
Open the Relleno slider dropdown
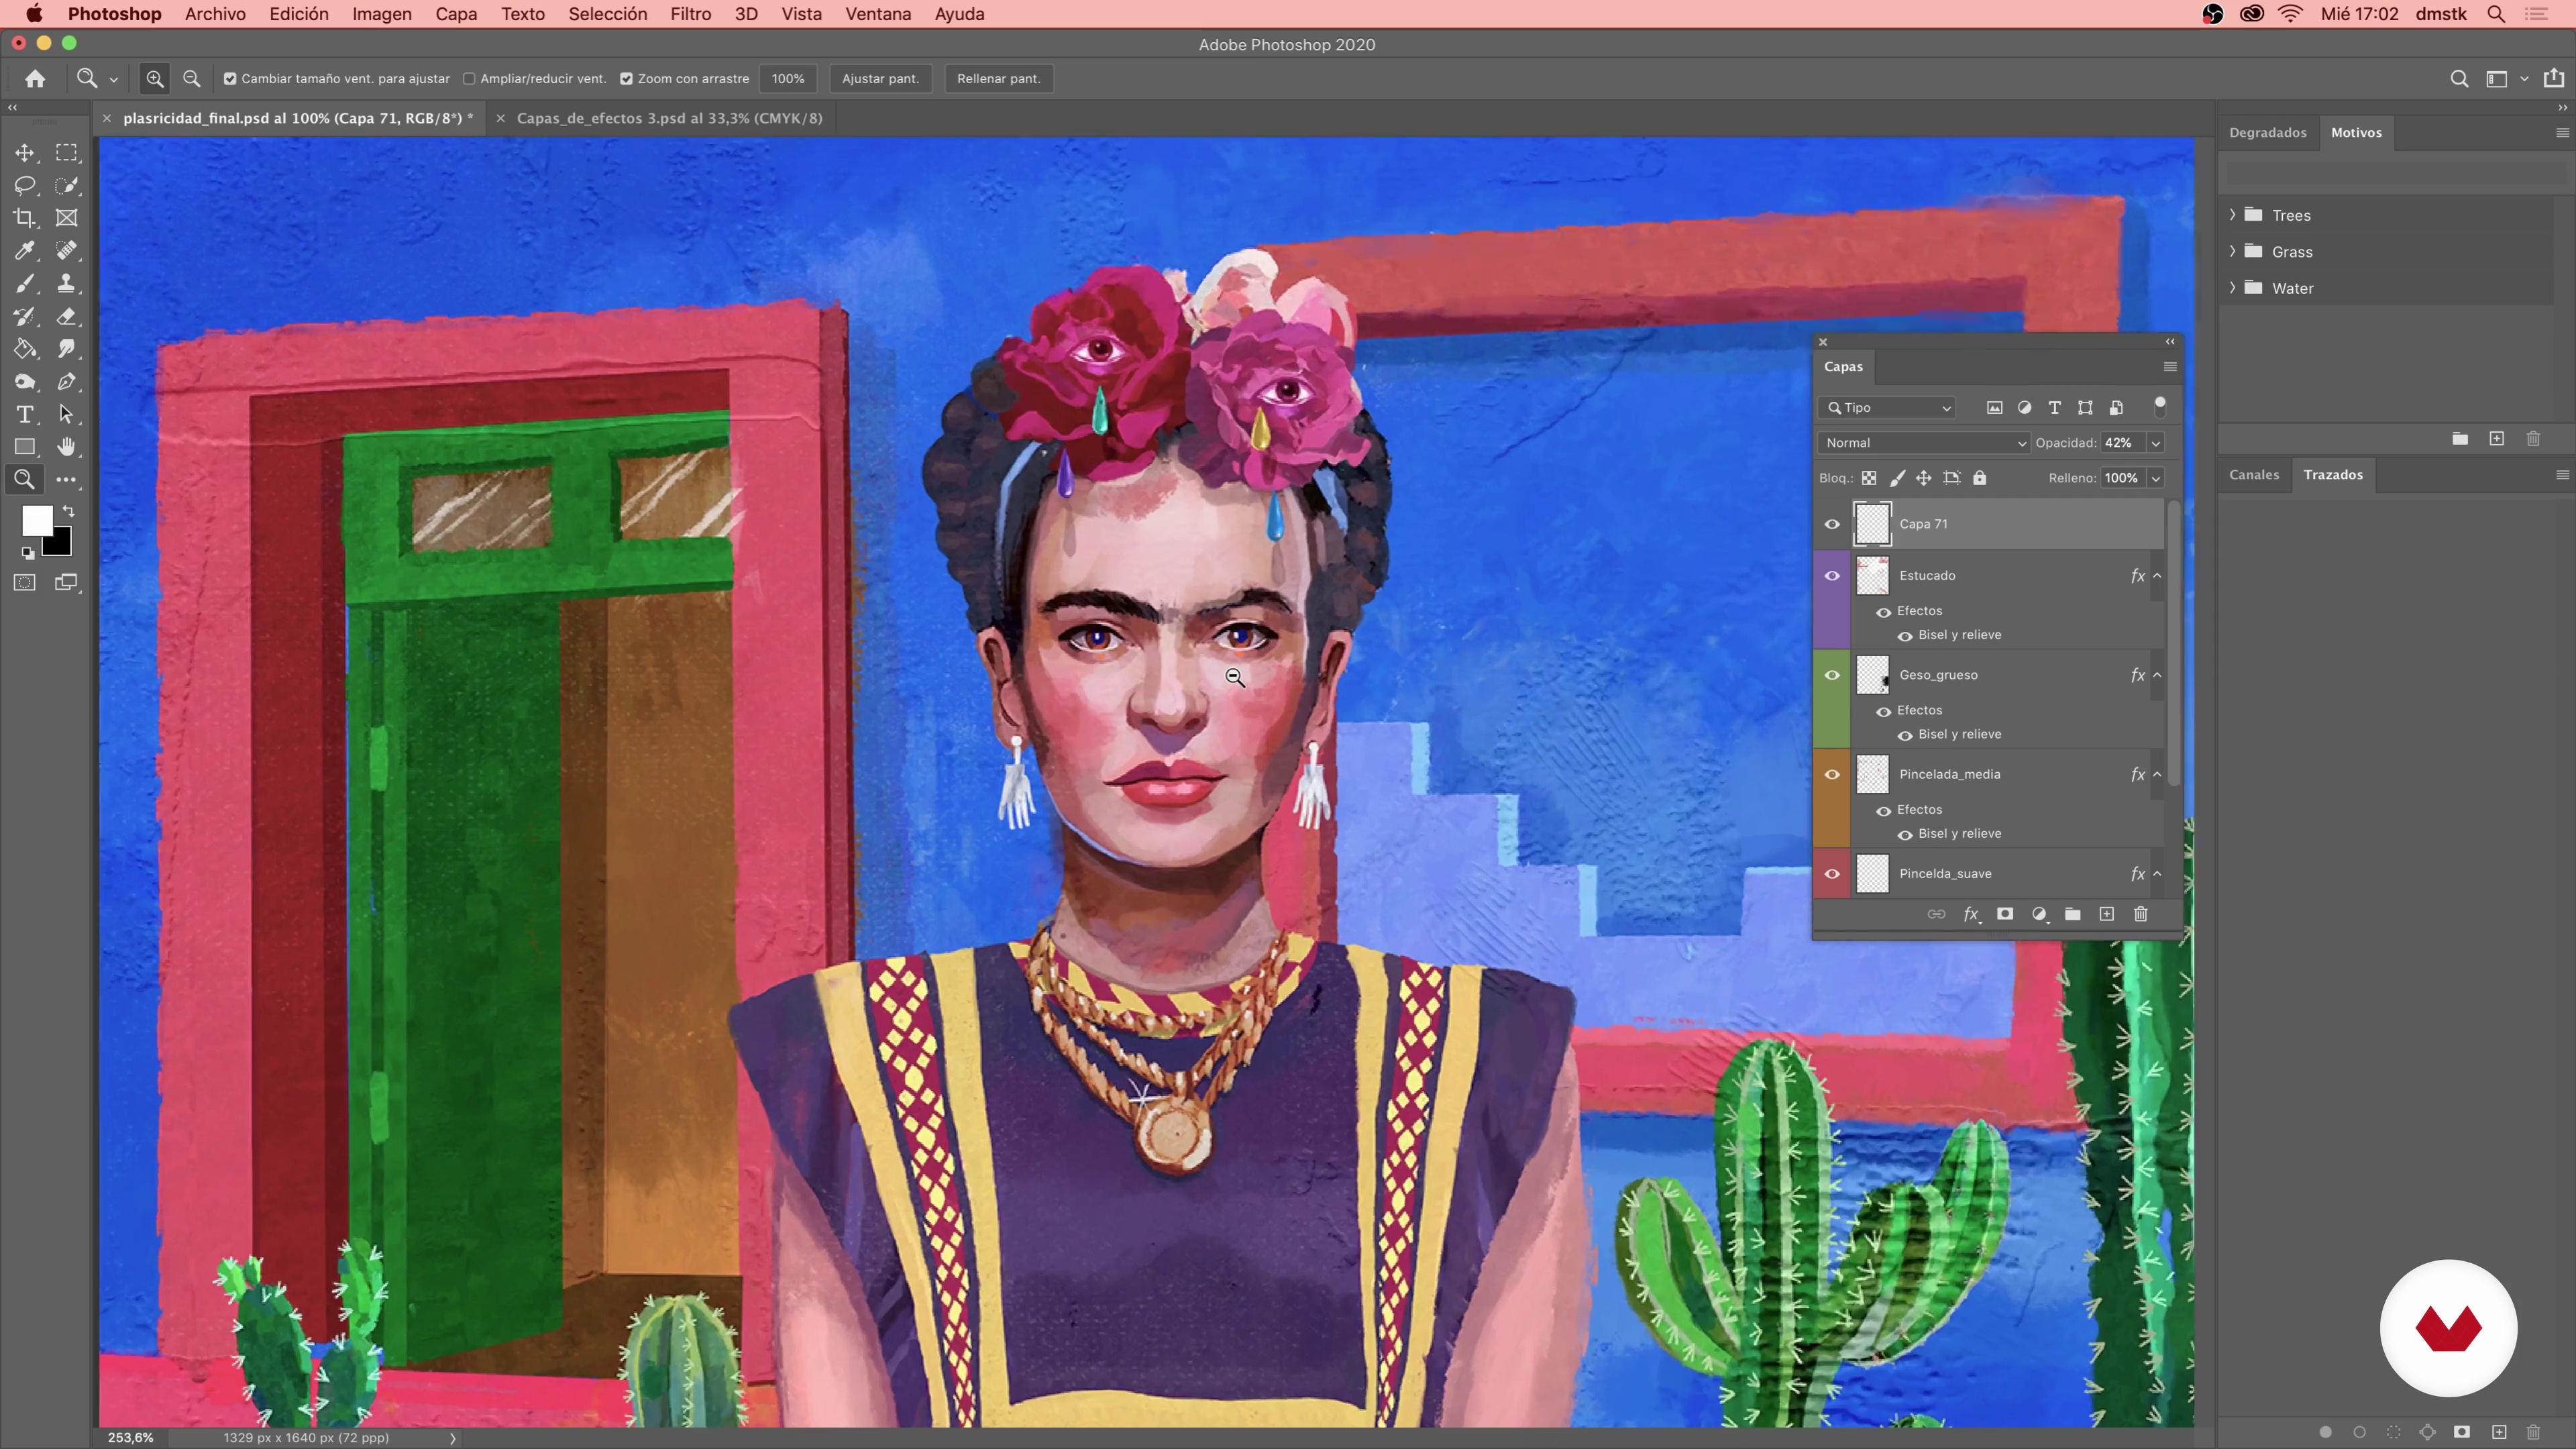coord(2156,478)
